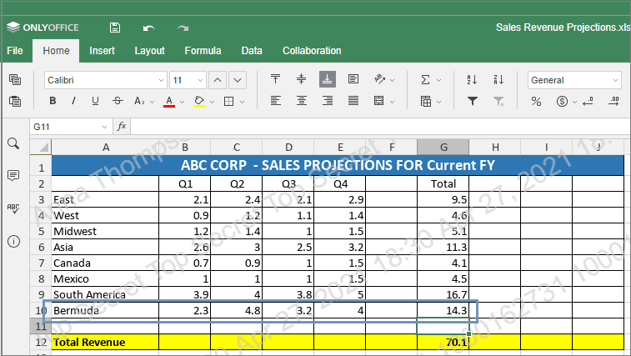
Task: Click Merge and center icon
Action: point(379,101)
